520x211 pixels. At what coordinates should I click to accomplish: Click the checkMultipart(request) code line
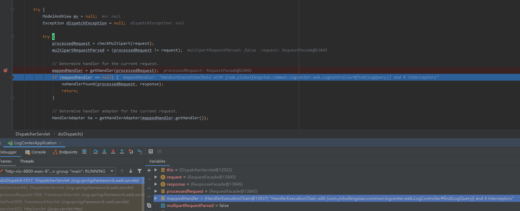coord(103,43)
